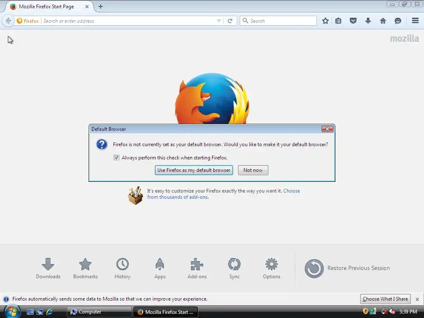This screenshot has height=318, width=424.
Task: Reload the page with the refresh icon
Action: (x=230, y=21)
